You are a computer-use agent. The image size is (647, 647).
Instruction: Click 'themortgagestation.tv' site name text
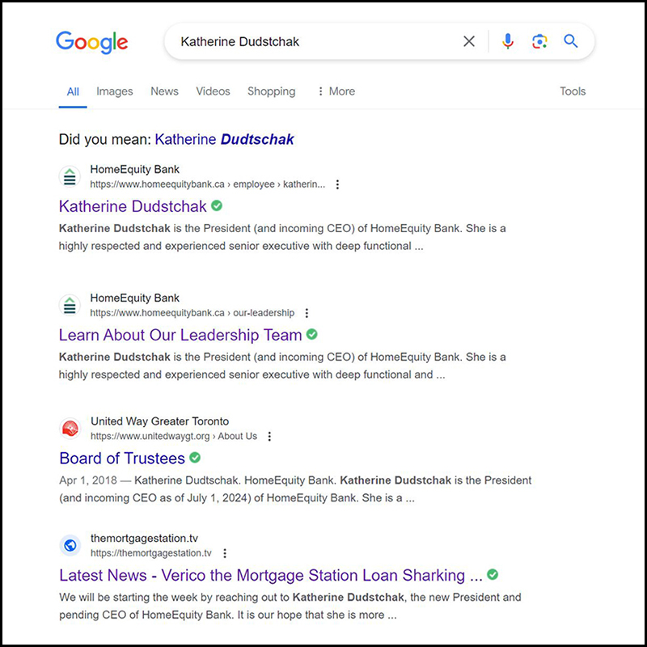pyautogui.click(x=145, y=539)
